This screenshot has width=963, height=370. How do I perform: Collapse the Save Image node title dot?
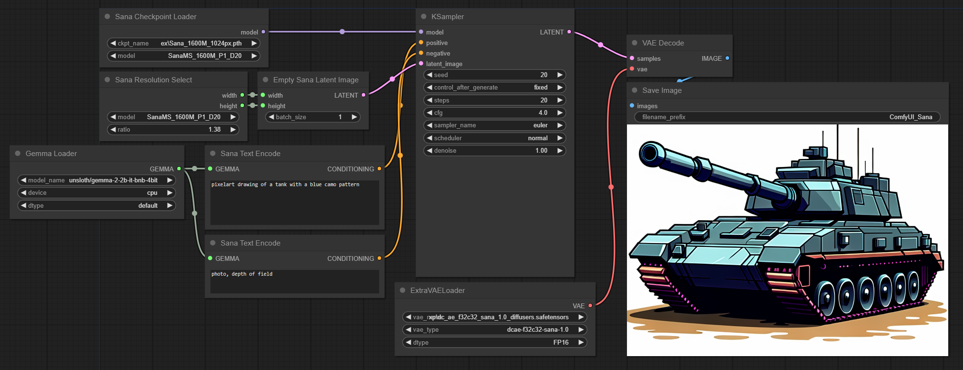[x=635, y=90]
